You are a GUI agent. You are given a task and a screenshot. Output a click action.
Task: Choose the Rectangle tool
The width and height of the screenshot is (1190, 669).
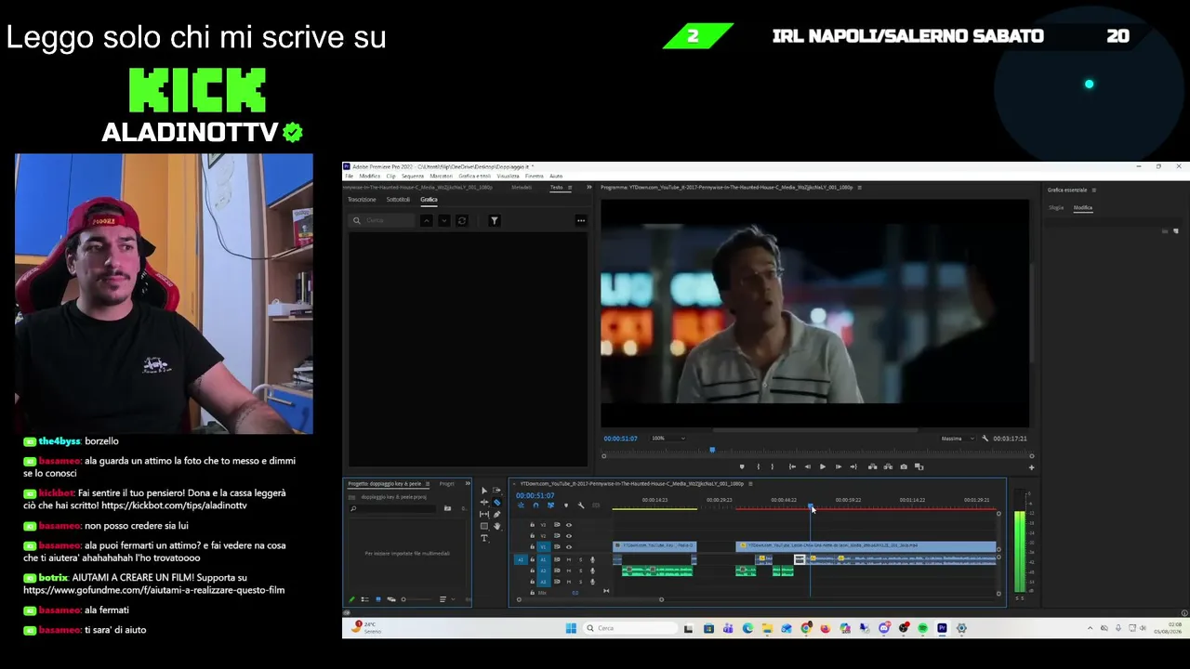click(484, 526)
